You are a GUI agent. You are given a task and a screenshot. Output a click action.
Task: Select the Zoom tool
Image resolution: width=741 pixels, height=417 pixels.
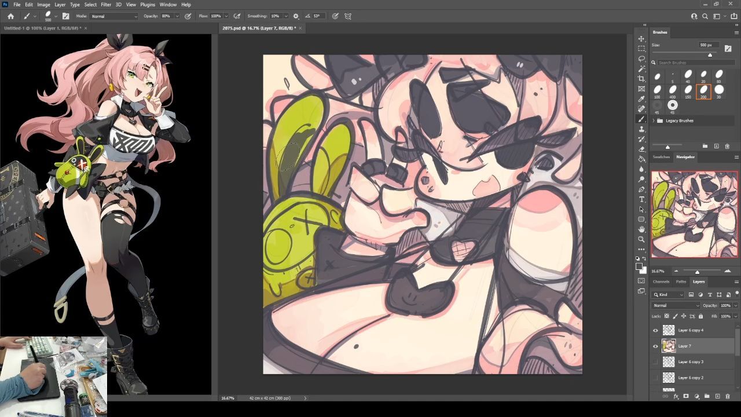coord(641,239)
